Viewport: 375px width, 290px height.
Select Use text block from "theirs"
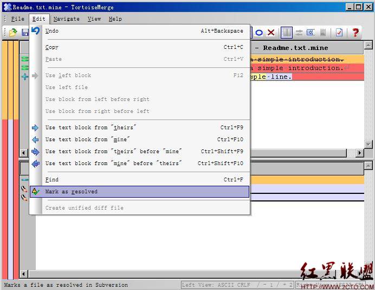tap(140, 128)
